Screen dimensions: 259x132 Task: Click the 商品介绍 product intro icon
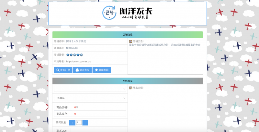tap(130, 88)
